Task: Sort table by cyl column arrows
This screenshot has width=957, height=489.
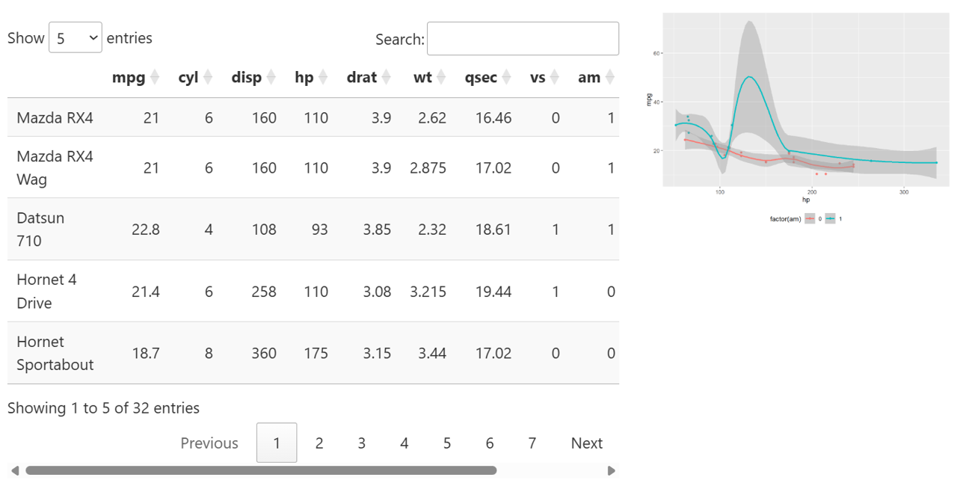Action: point(208,77)
